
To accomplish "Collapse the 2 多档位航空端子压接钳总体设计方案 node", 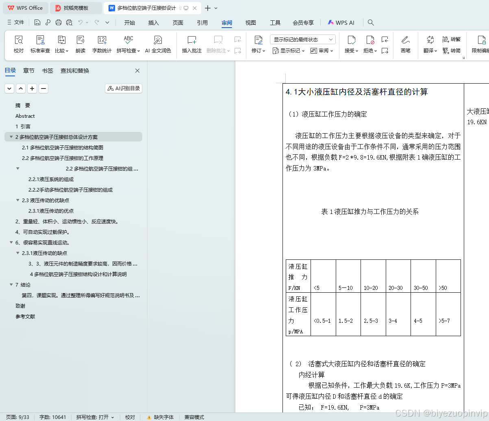I will [11, 137].
